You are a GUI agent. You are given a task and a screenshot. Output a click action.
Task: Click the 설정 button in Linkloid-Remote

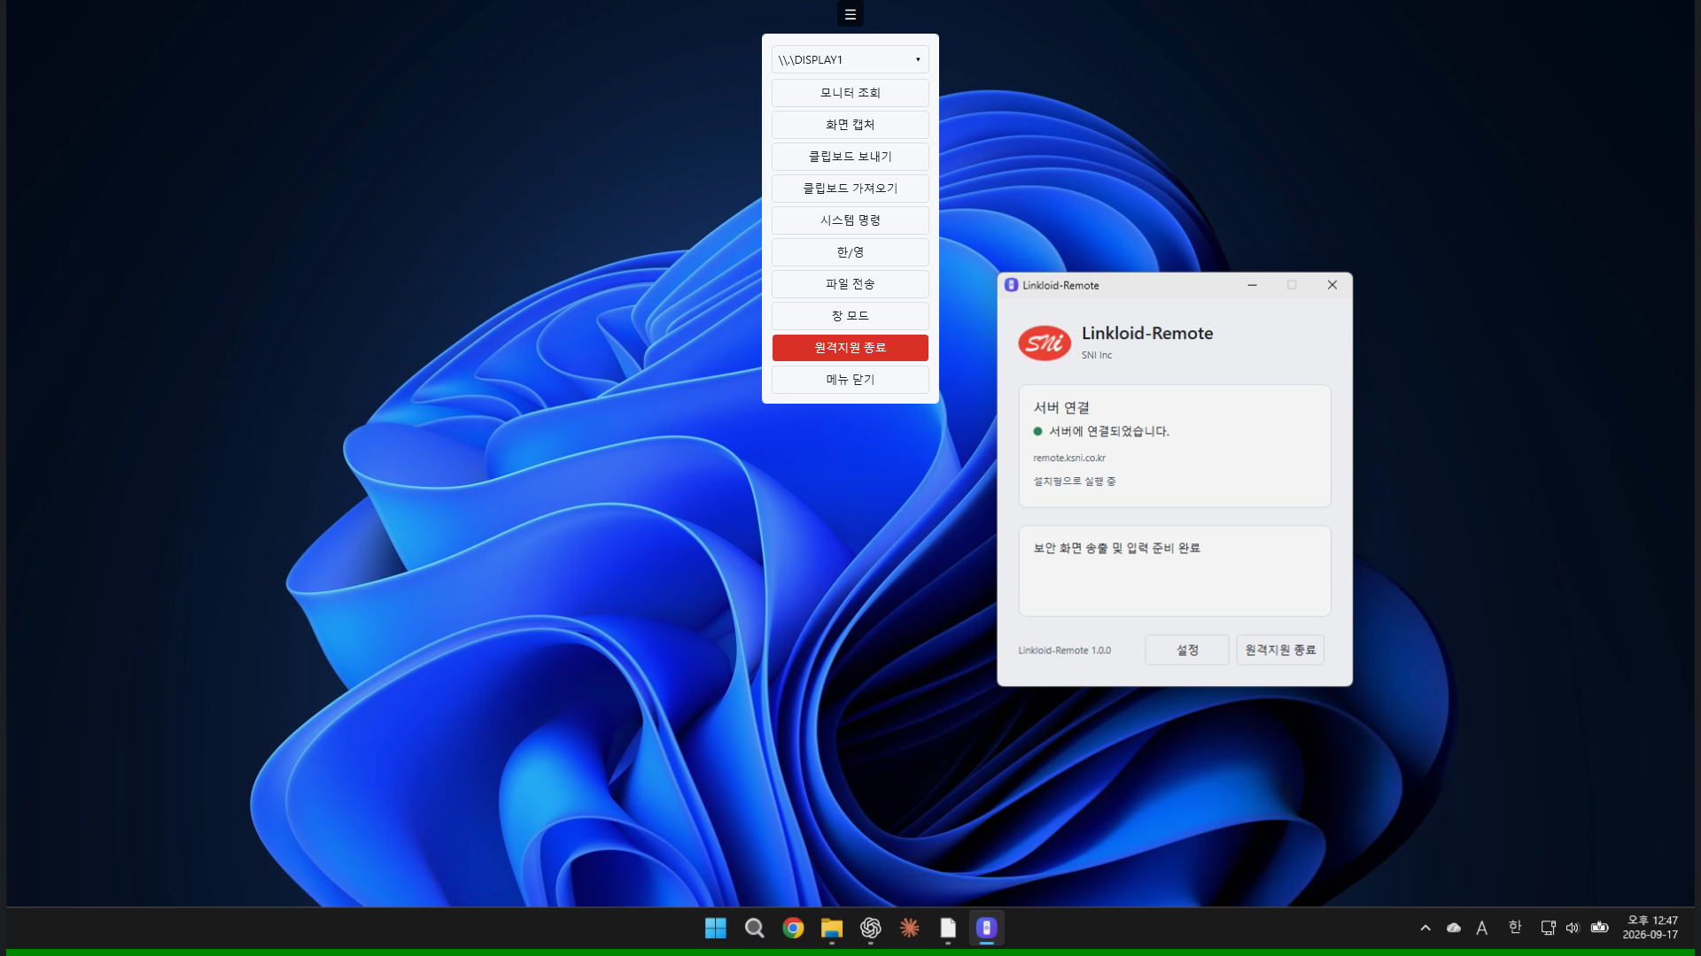pyautogui.click(x=1186, y=650)
